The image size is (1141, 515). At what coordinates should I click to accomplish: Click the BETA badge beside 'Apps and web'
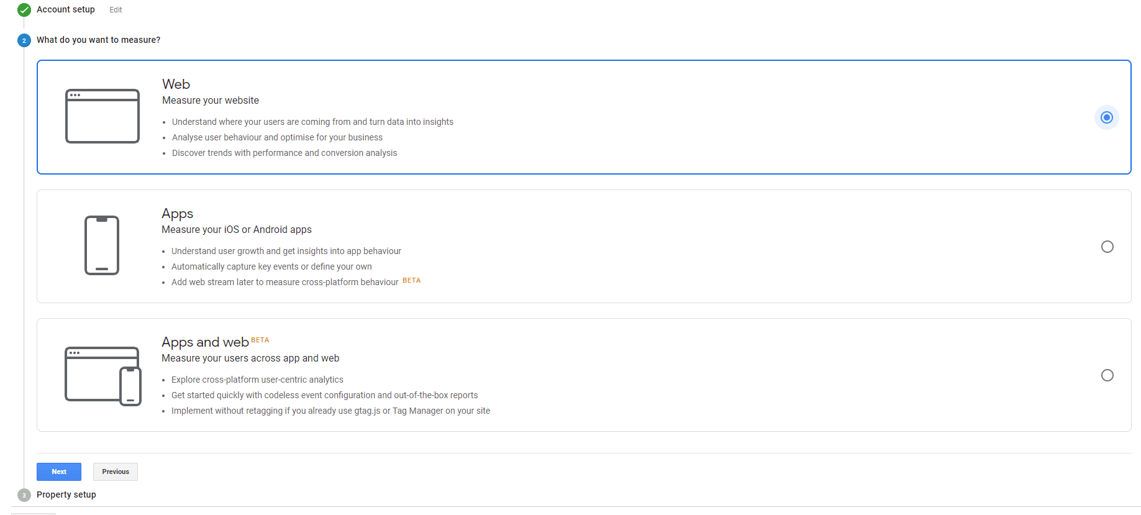(x=260, y=340)
